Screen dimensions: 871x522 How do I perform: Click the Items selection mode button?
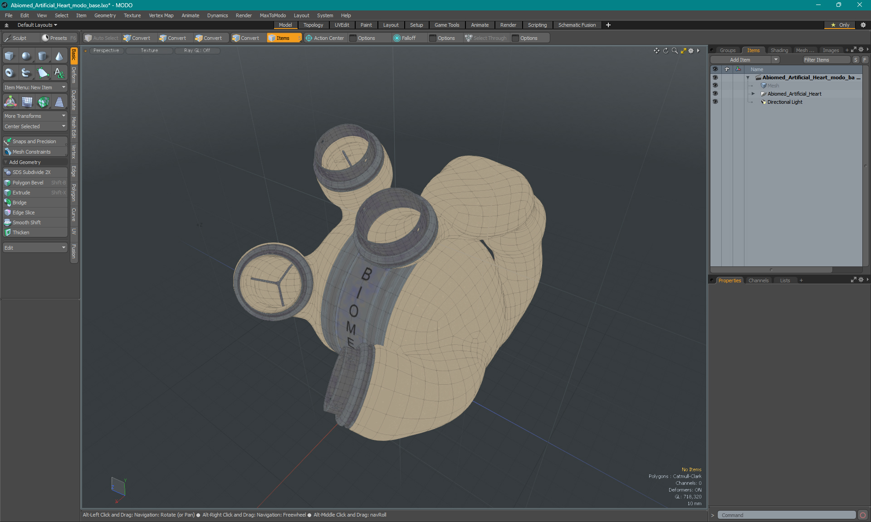(284, 38)
